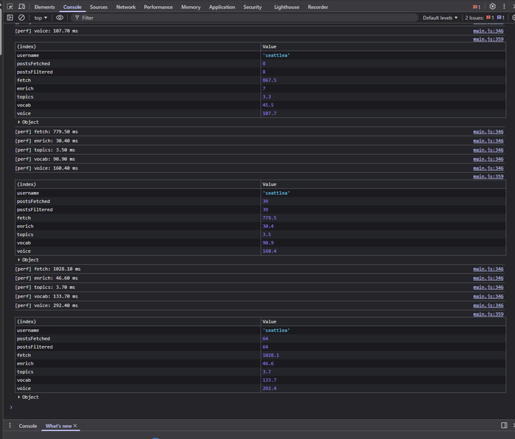Clear the console output
The width and height of the screenshot is (515, 439).
coord(21,17)
